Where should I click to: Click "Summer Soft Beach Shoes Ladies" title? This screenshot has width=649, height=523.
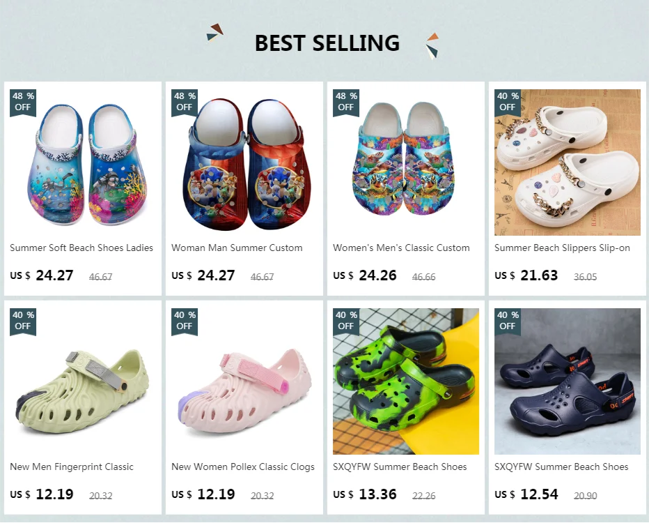[81, 248]
